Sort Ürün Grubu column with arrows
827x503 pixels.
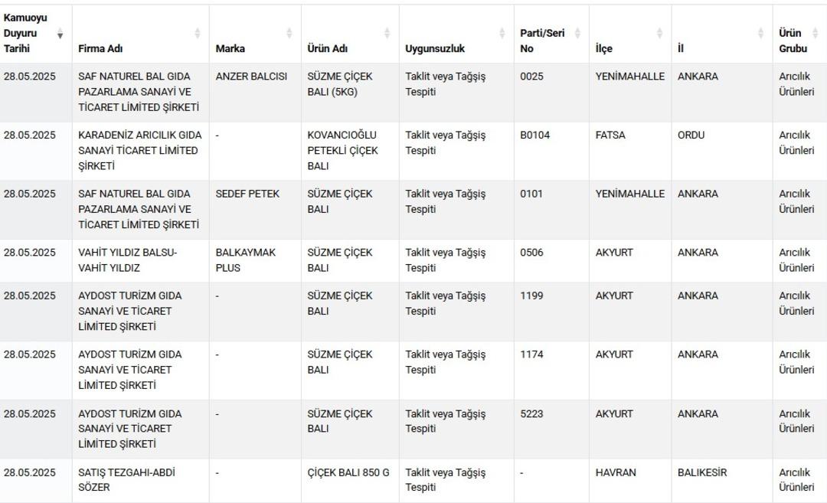816,34
